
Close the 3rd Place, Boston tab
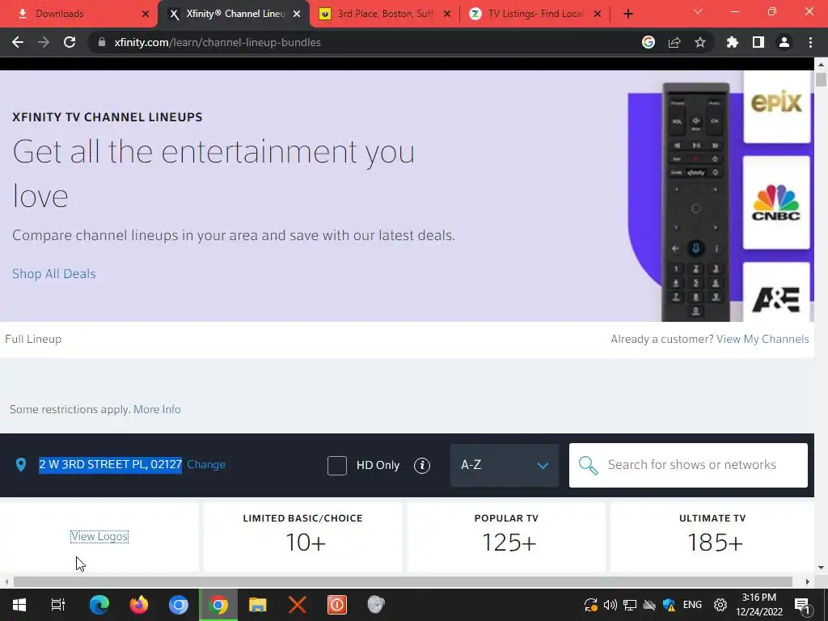click(446, 14)
